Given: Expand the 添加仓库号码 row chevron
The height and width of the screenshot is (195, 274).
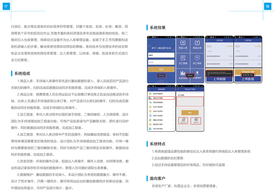Looking at the screenshot, I should [173, 129].
